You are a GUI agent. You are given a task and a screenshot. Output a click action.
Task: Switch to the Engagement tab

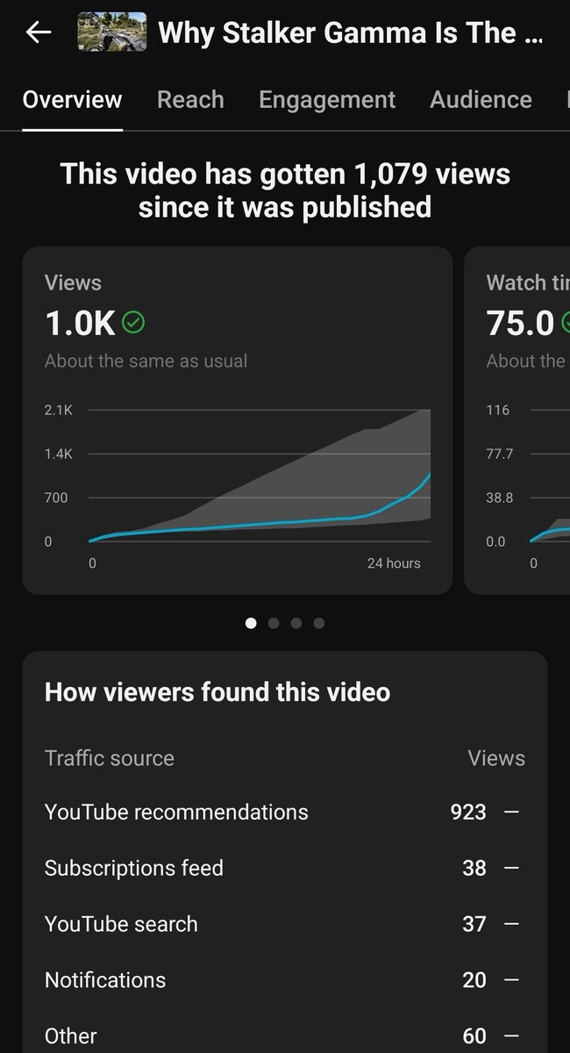(x=327, y=100)
